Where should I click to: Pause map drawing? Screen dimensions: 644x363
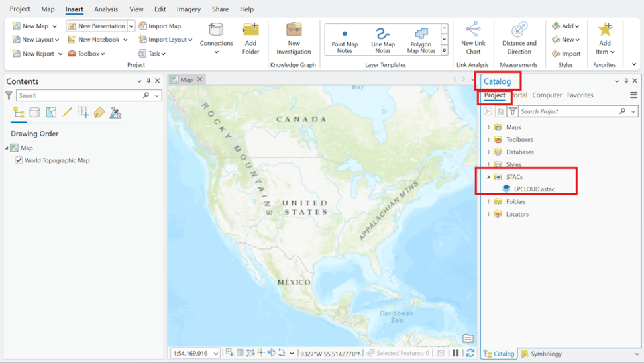click(456, 353)
